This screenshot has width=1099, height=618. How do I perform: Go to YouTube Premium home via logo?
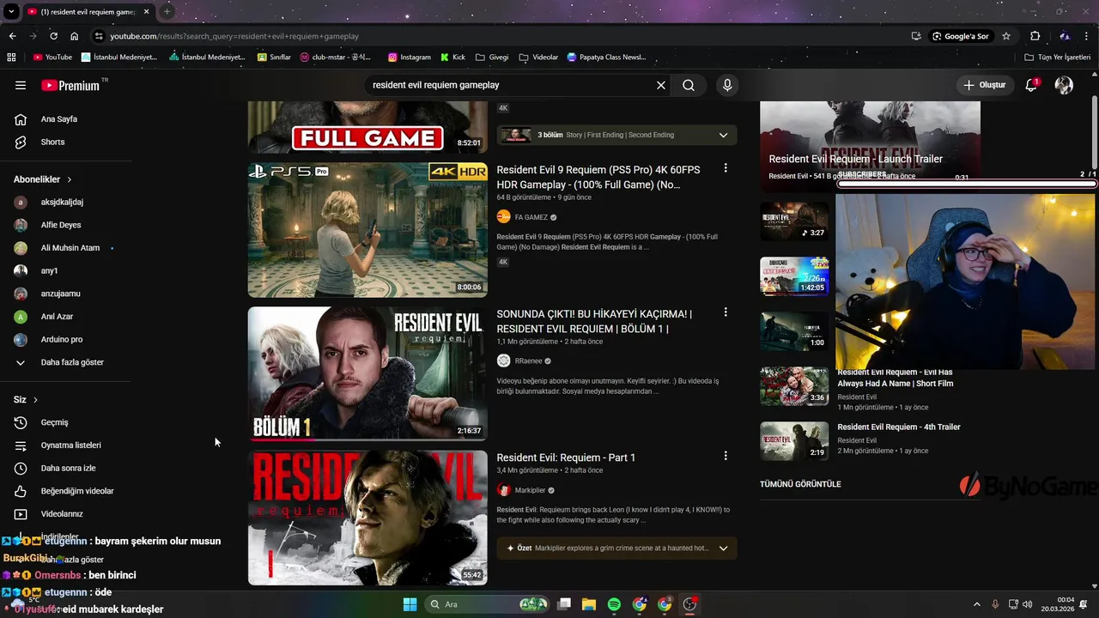click(x=70, y=85)
